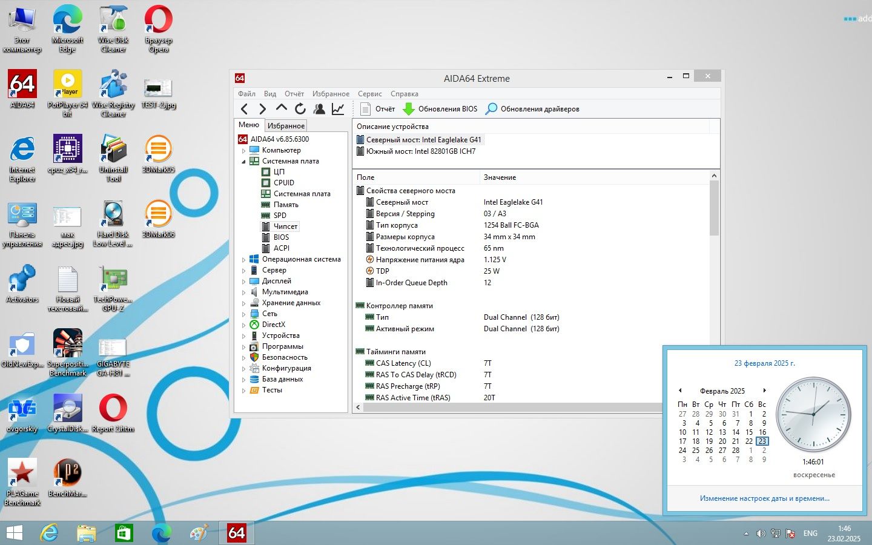Go forward with the AIDA64 toolbar right arrow
Screen dimensions: 872x545
coord(262,109)
